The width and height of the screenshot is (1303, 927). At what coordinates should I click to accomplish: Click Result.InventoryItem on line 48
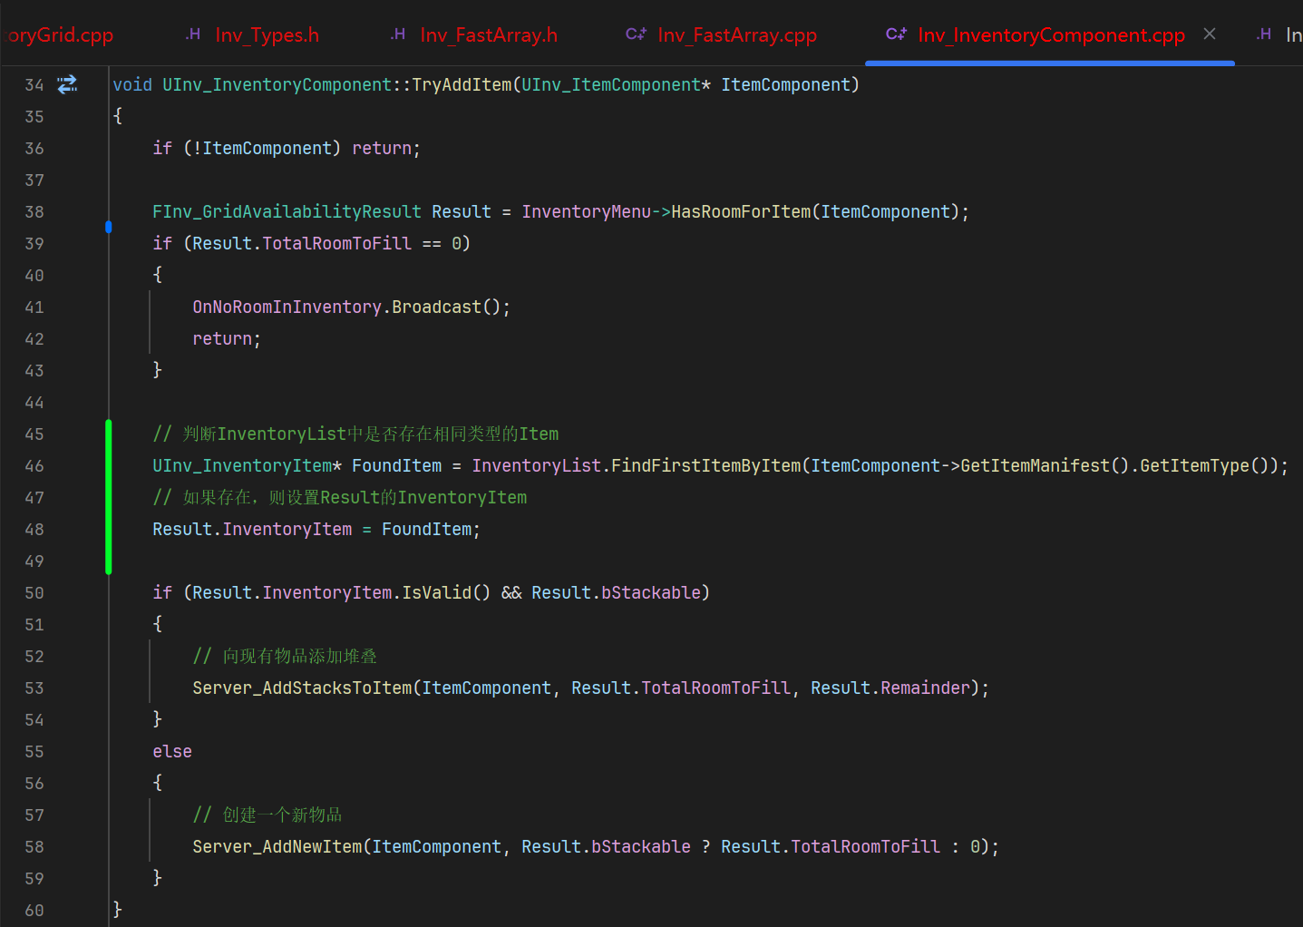pyautogui.click(x=252, y=529)
